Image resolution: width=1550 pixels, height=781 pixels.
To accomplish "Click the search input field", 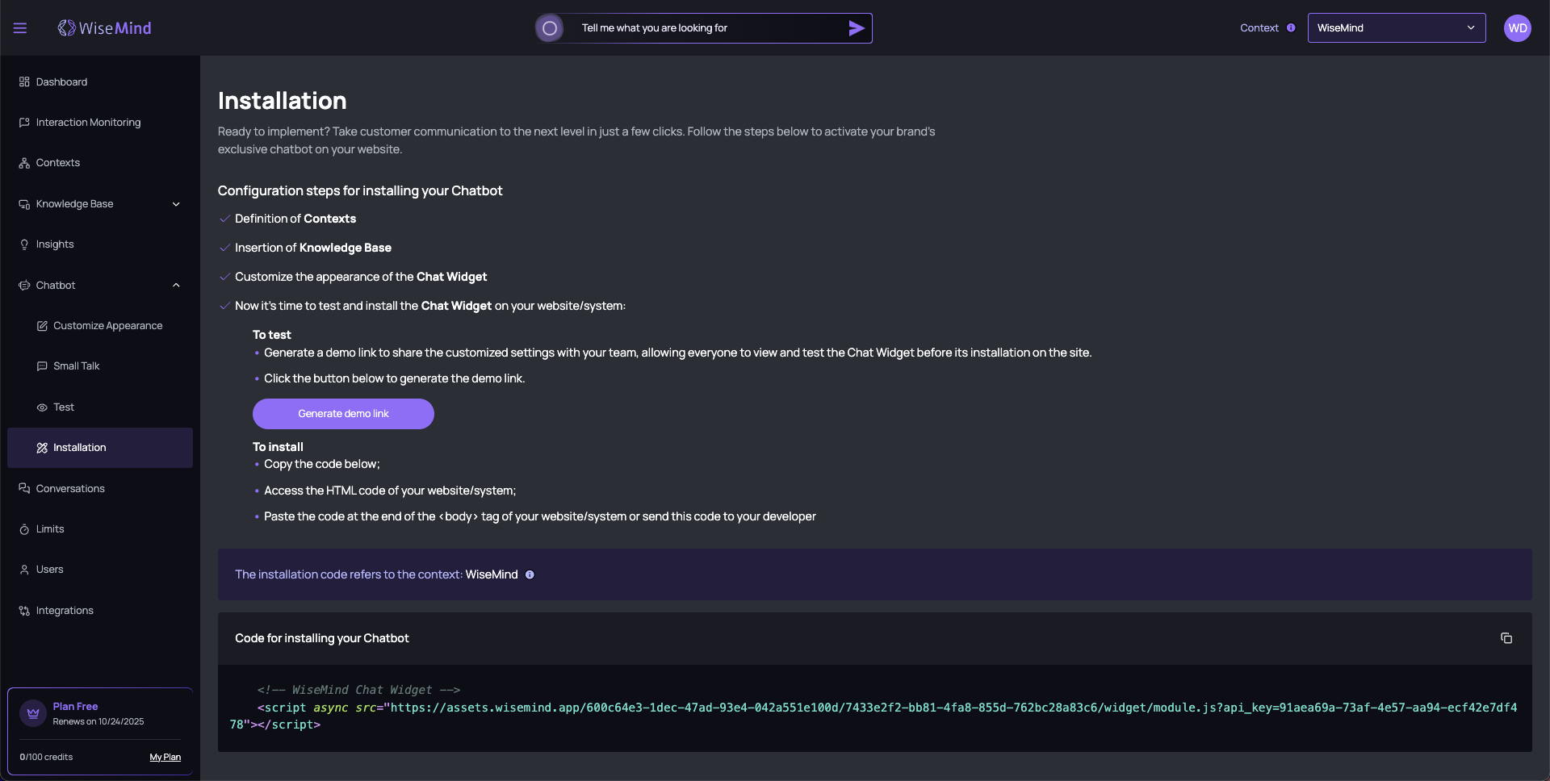I will (702, 28).
